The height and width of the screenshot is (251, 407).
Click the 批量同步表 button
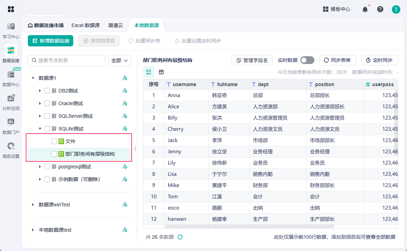[x=144, y=41]
